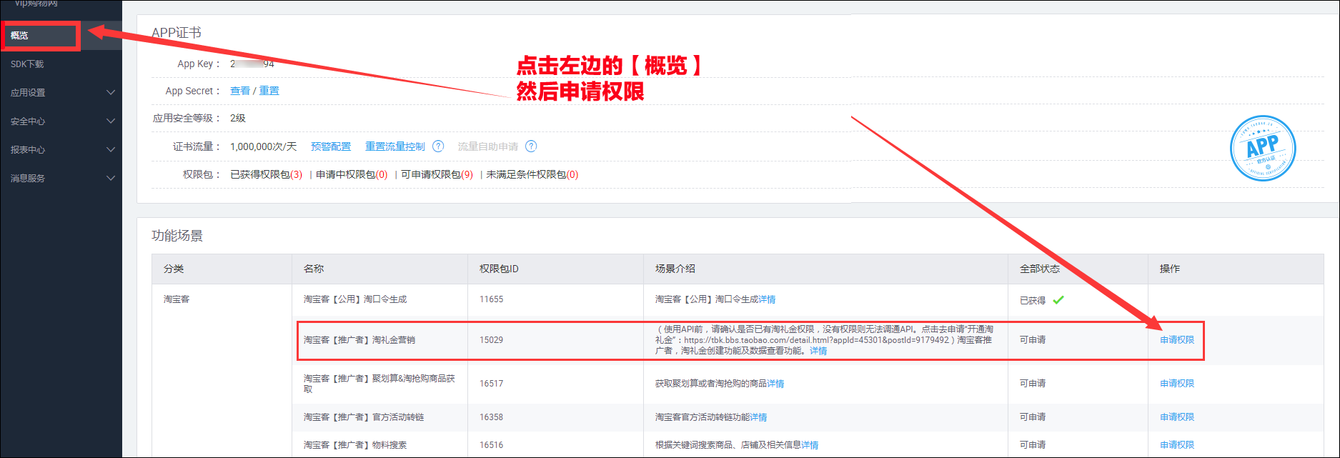Viewport: 1340px width, 458px height.
Task: Click permission ID 16517
Action: [491, 384]
